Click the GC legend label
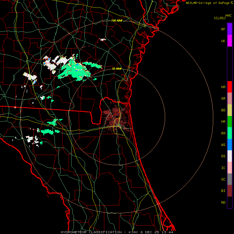234x234 pixels. [223, 179]
